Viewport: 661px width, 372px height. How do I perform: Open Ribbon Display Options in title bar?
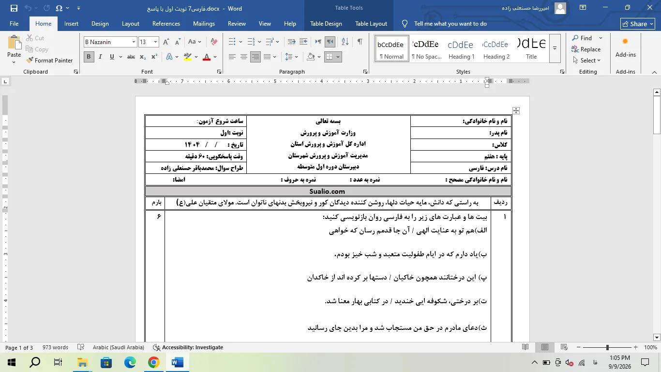tap(583, 8)
